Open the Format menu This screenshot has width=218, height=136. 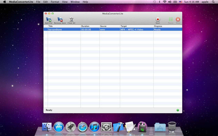click(x=55, y=2)
